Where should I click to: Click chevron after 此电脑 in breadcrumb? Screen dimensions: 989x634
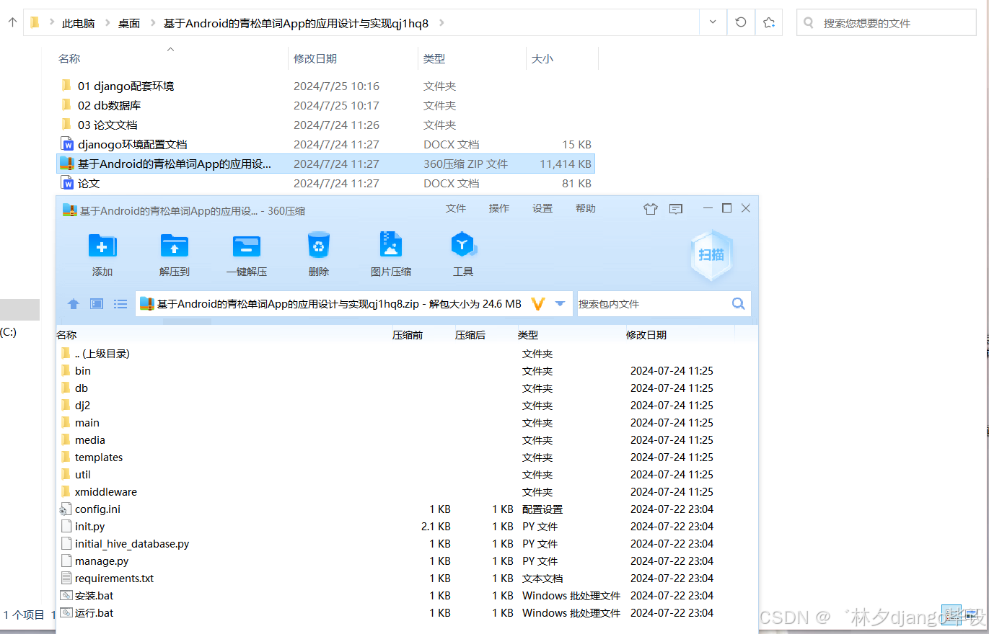[107, 23]
